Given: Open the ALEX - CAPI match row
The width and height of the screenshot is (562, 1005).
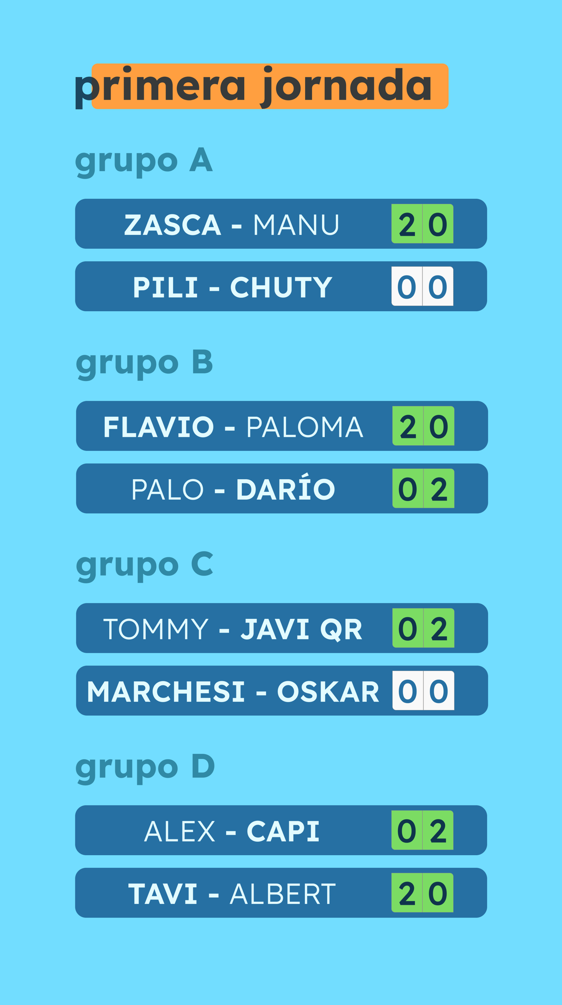Looking at the screenshot, I should click(281, 831).
